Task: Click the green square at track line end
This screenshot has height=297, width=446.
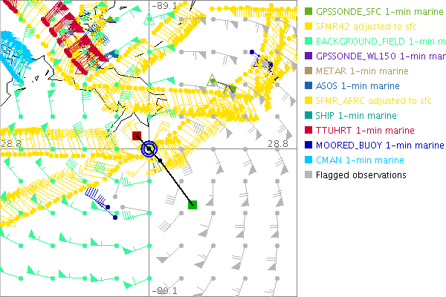Action: click(x=193, y=204)
